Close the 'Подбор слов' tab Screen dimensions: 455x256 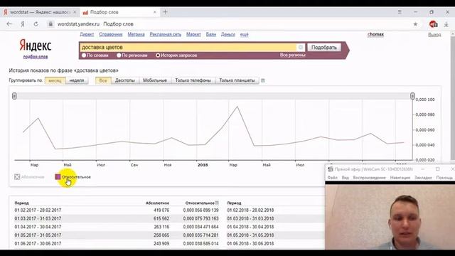point(155,12)
